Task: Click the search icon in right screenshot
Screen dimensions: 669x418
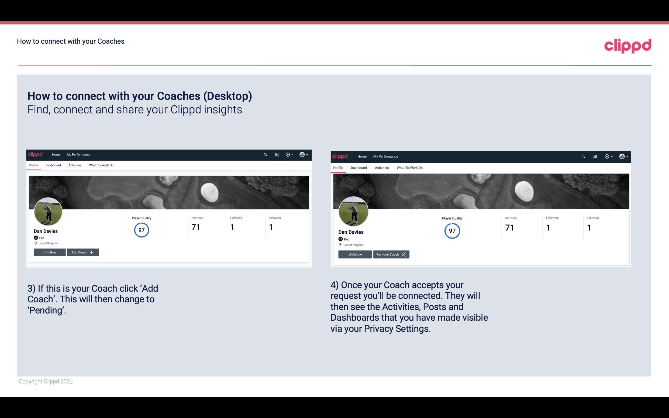Action: pyautogui.click(x=583, y=156)
